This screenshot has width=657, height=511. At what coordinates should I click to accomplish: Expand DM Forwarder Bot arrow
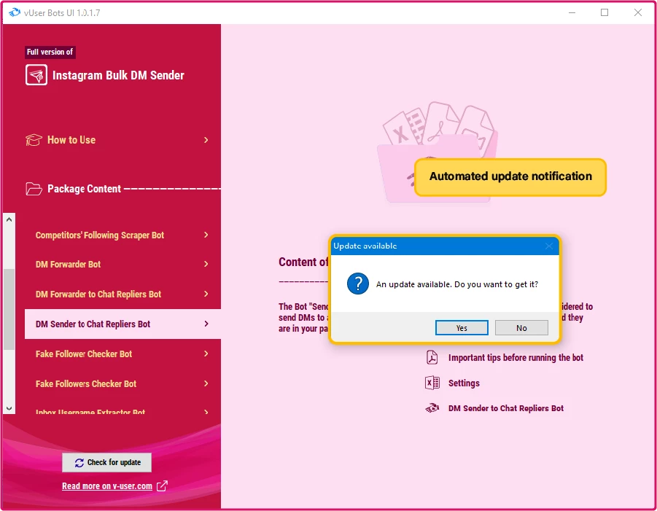point(206,264)
